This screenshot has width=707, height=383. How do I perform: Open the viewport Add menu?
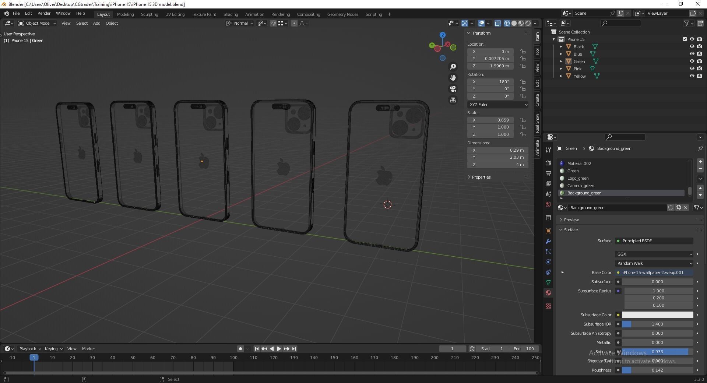click(x=96, y=23)
